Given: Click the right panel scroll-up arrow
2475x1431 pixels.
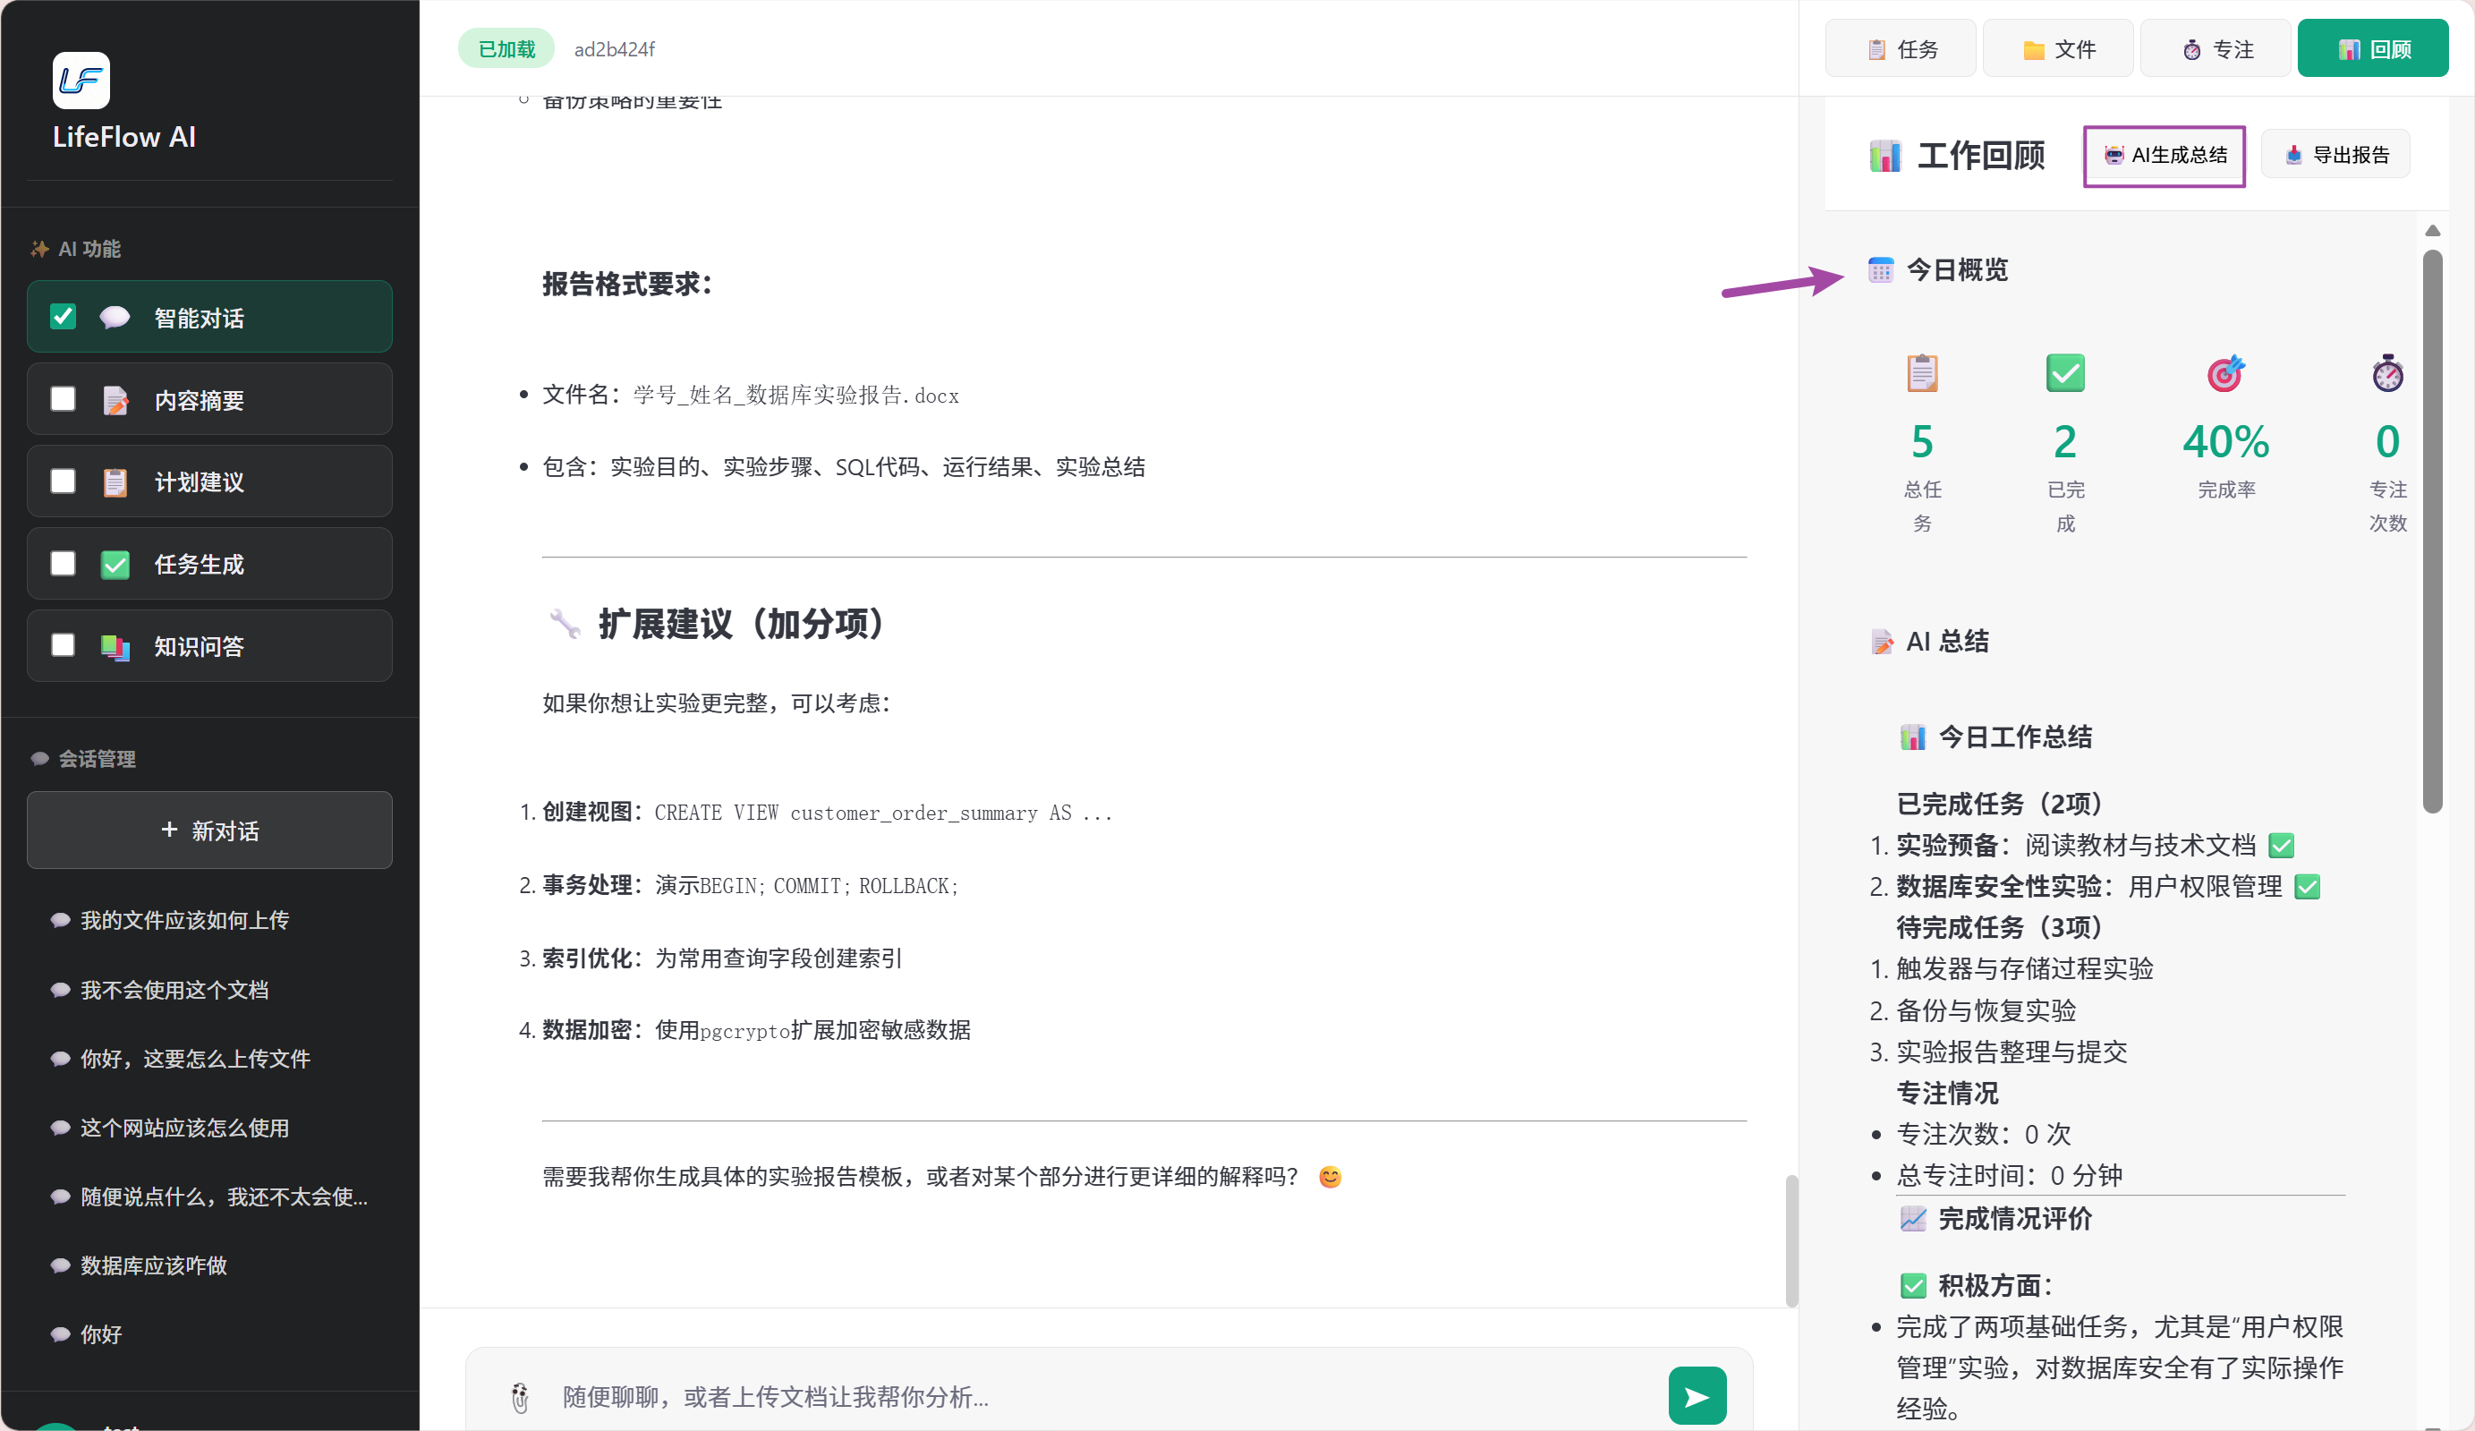Looking at the screenshot, I should [2432, 231].
